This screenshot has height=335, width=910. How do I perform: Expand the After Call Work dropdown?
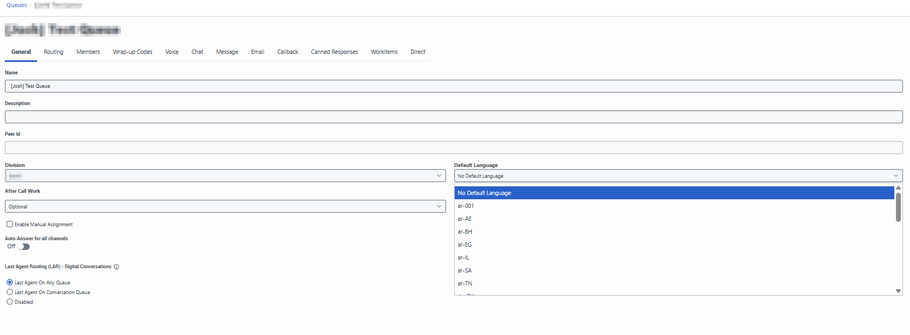coord(225,207)
